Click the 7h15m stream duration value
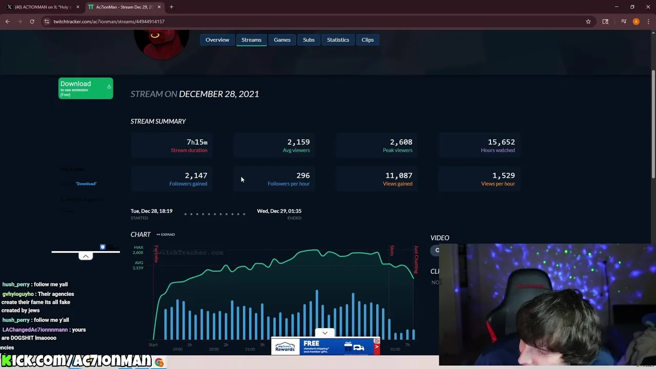The width and height of the screenshot is (656, 369). [197, 142]
